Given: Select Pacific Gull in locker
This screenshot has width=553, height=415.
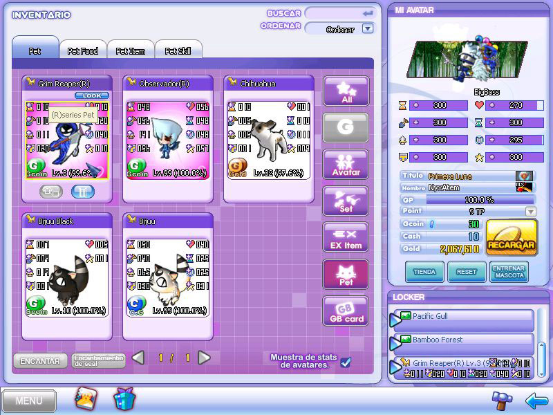Looking at the screenshot, I should point(462,320).
